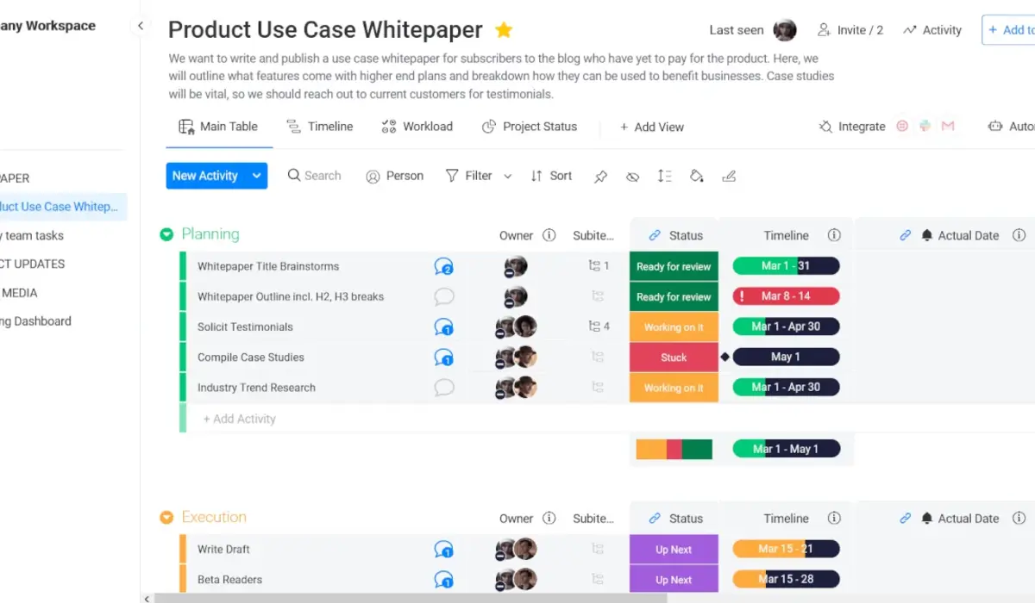Viewport: 1035px width, 603px height.
Task: Click the hide columns eye icon
Action: pyautogui.click(x=632, y=176)
